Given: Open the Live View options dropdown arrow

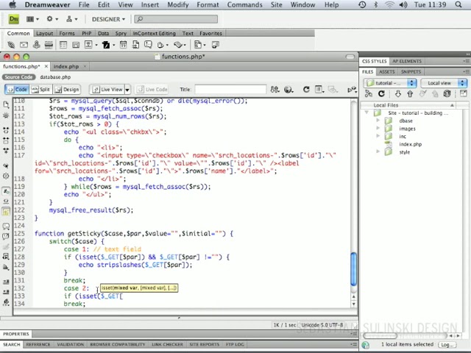Looking at the screenshot, I should coord(127,90).
